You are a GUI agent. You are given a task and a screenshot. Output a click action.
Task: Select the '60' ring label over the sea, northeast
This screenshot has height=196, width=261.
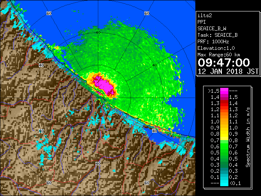[147, 13]
